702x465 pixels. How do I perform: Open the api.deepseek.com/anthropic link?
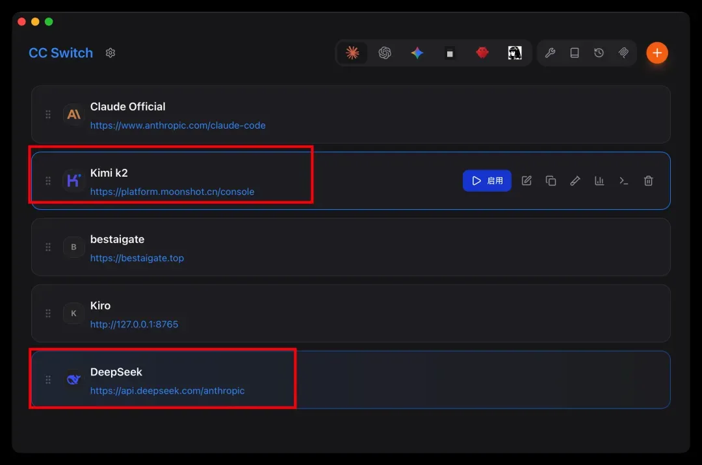click(x=168, y=391)
